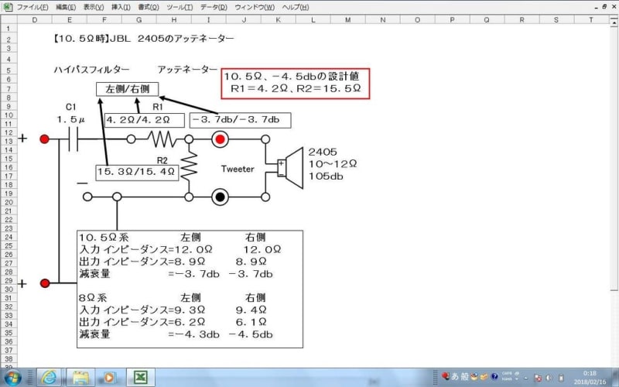Show hidden tray icons arrow

[x=528, y=378]
